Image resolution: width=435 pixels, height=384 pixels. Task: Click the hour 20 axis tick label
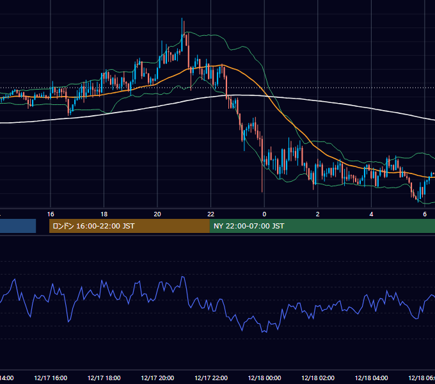point(157,214)
